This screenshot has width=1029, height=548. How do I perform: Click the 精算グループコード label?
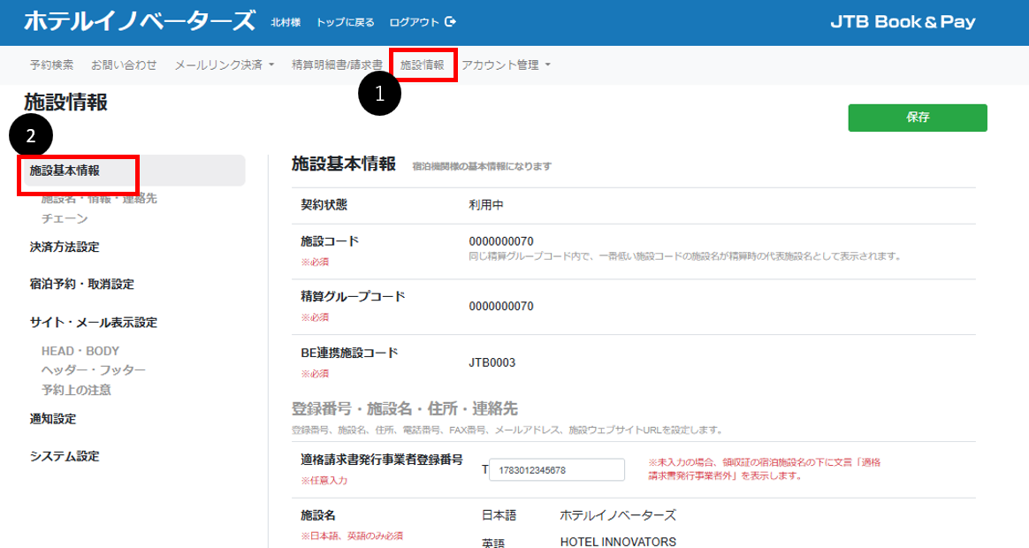[x=353, y=297]
